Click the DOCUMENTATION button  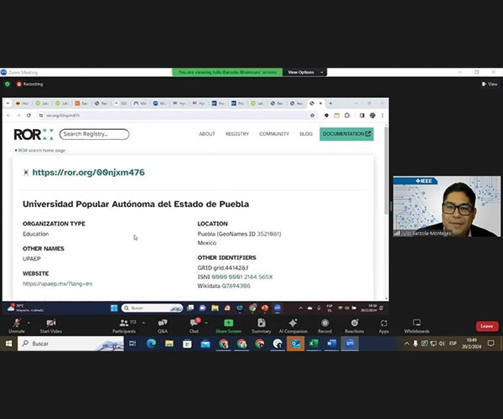coord(346,134)
